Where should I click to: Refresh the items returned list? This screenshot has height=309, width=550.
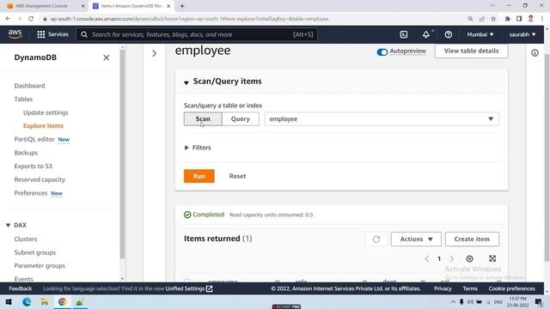pos(376,239)
